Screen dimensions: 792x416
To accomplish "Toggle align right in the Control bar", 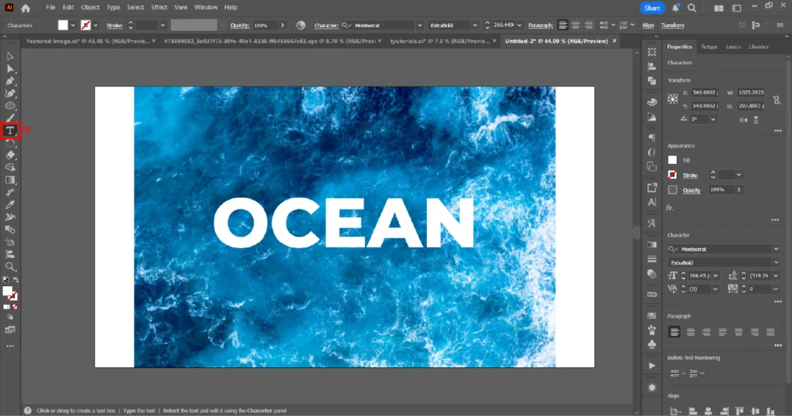I will pyautogui.click(x=589, y=26).
